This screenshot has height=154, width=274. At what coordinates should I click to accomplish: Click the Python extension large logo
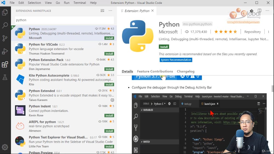pyautogui.click(x=138, y=36)
